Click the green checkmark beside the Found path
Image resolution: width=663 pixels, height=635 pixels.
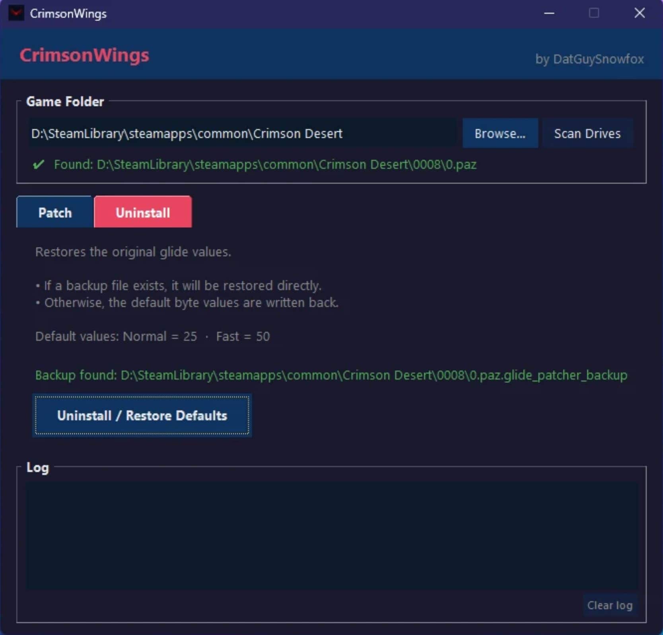tap(39, 164)
